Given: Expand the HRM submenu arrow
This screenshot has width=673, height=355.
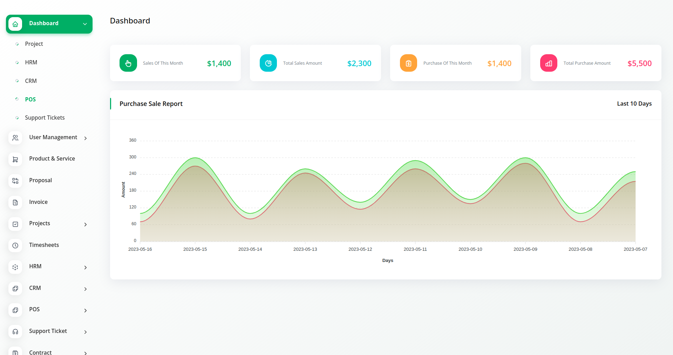Looking at the screenshot, I should click(86, 268).
